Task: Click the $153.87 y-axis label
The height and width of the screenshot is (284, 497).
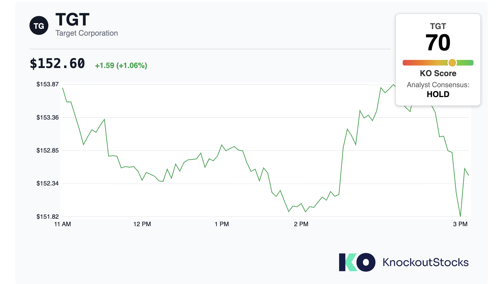Action: click(48, 84)
